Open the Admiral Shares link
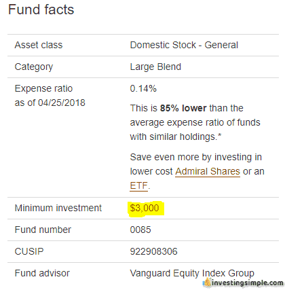 [208, 171]
